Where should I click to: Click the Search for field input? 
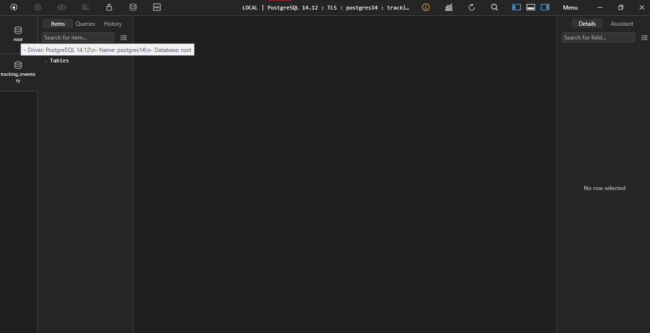point(598,38)
